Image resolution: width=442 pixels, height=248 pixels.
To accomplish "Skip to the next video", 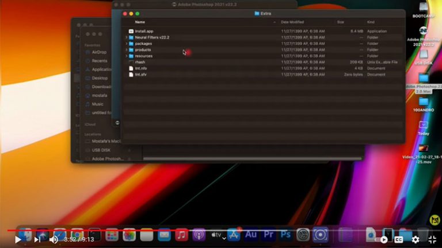I will 37,239.
